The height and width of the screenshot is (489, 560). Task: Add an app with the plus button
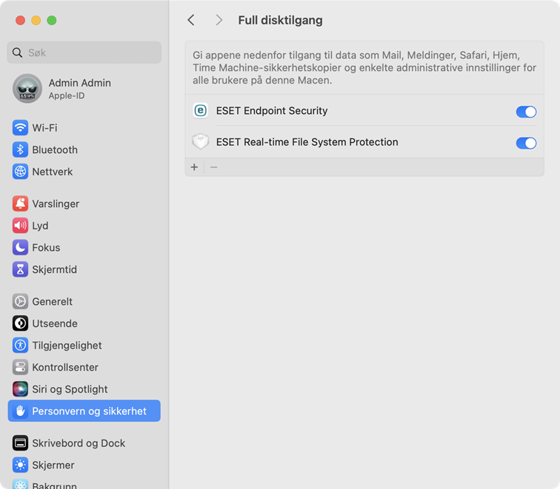click(x=194, y=167)
